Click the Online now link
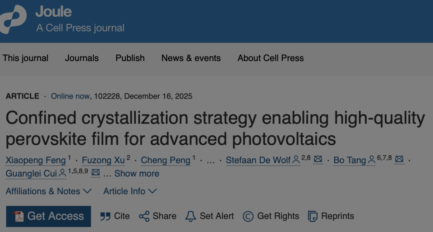The height and width of the screenshot is (232, 433). [71, 96]
